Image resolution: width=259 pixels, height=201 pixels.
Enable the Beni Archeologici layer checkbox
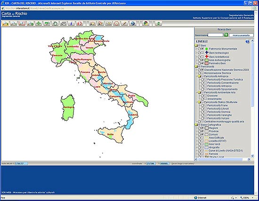point(202,53)
